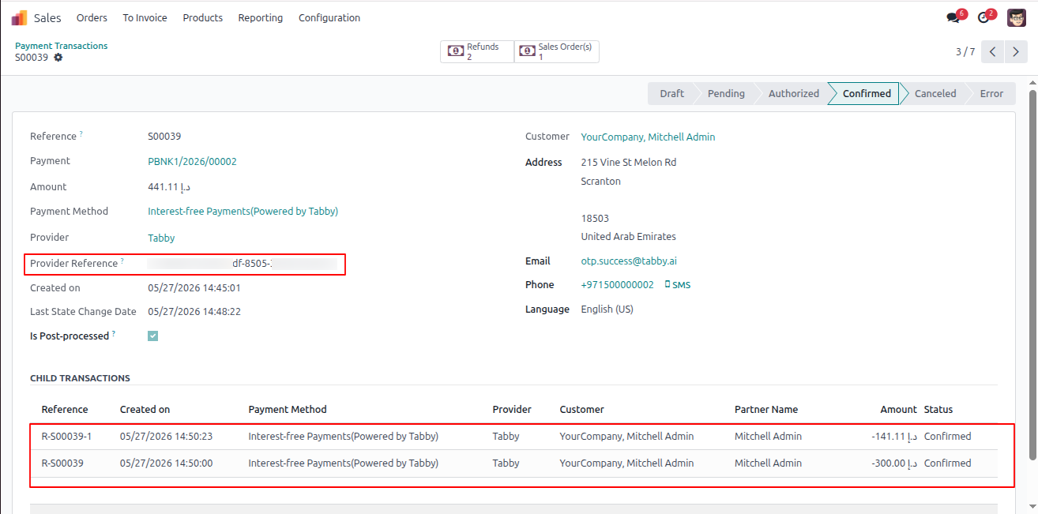Open the Refunds smart button
Viewport: 1038px width, 514px height.
[x=477, y=51]
